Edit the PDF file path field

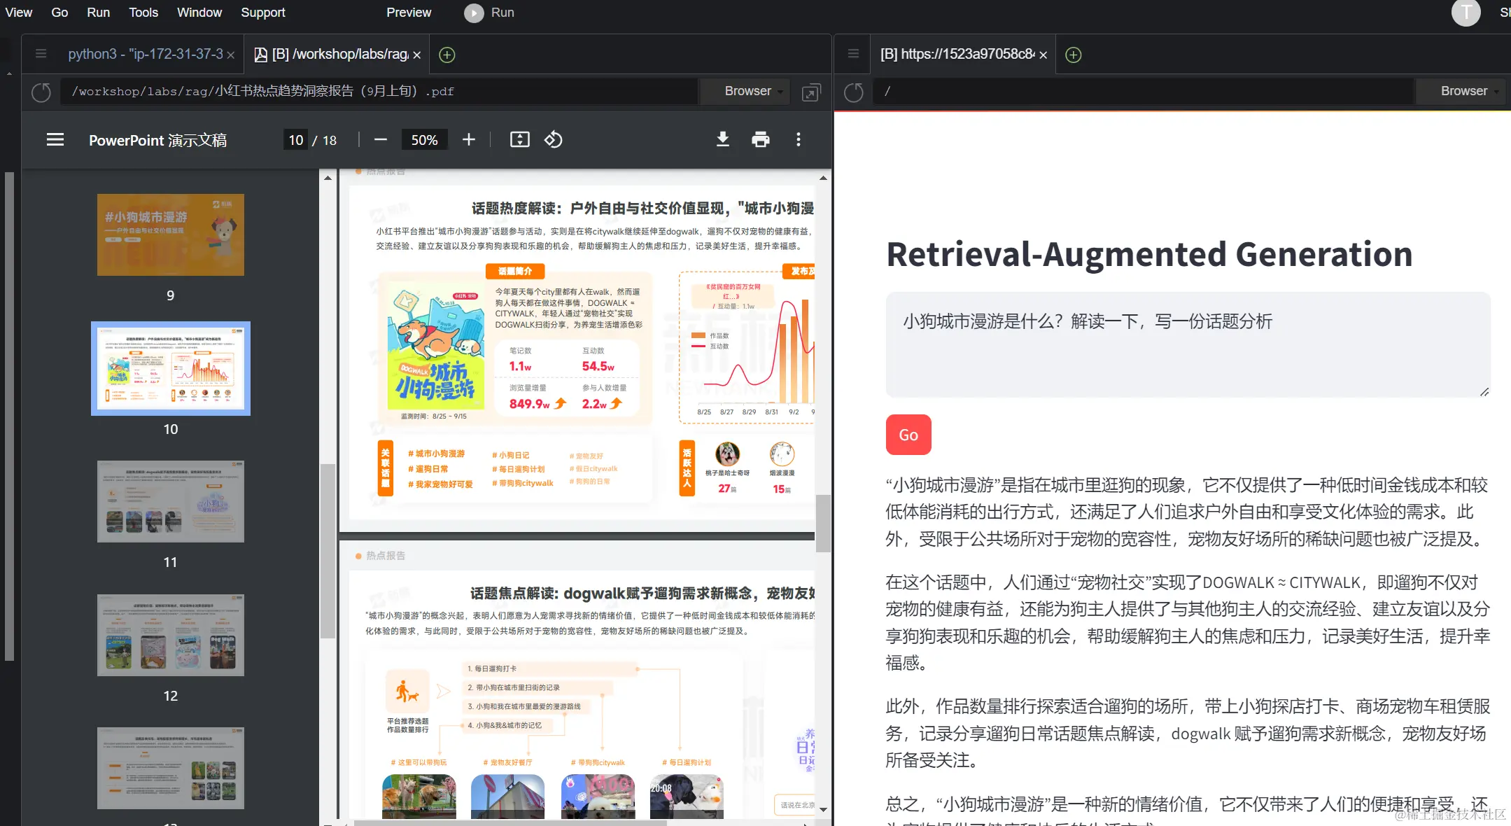379,92
